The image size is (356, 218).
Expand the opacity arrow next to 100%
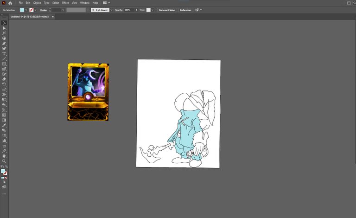pos(136,10)
